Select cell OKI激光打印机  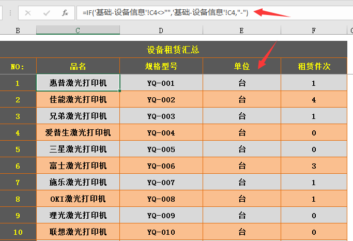click(x=78, y=199)
